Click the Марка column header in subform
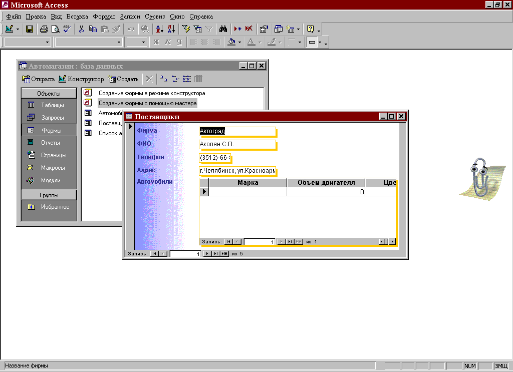Viewport: 513px width, 372px height. click(247, 182)
